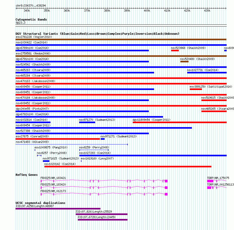Click esv1419160 (Levy2007) label

click(x=97, y=158)
